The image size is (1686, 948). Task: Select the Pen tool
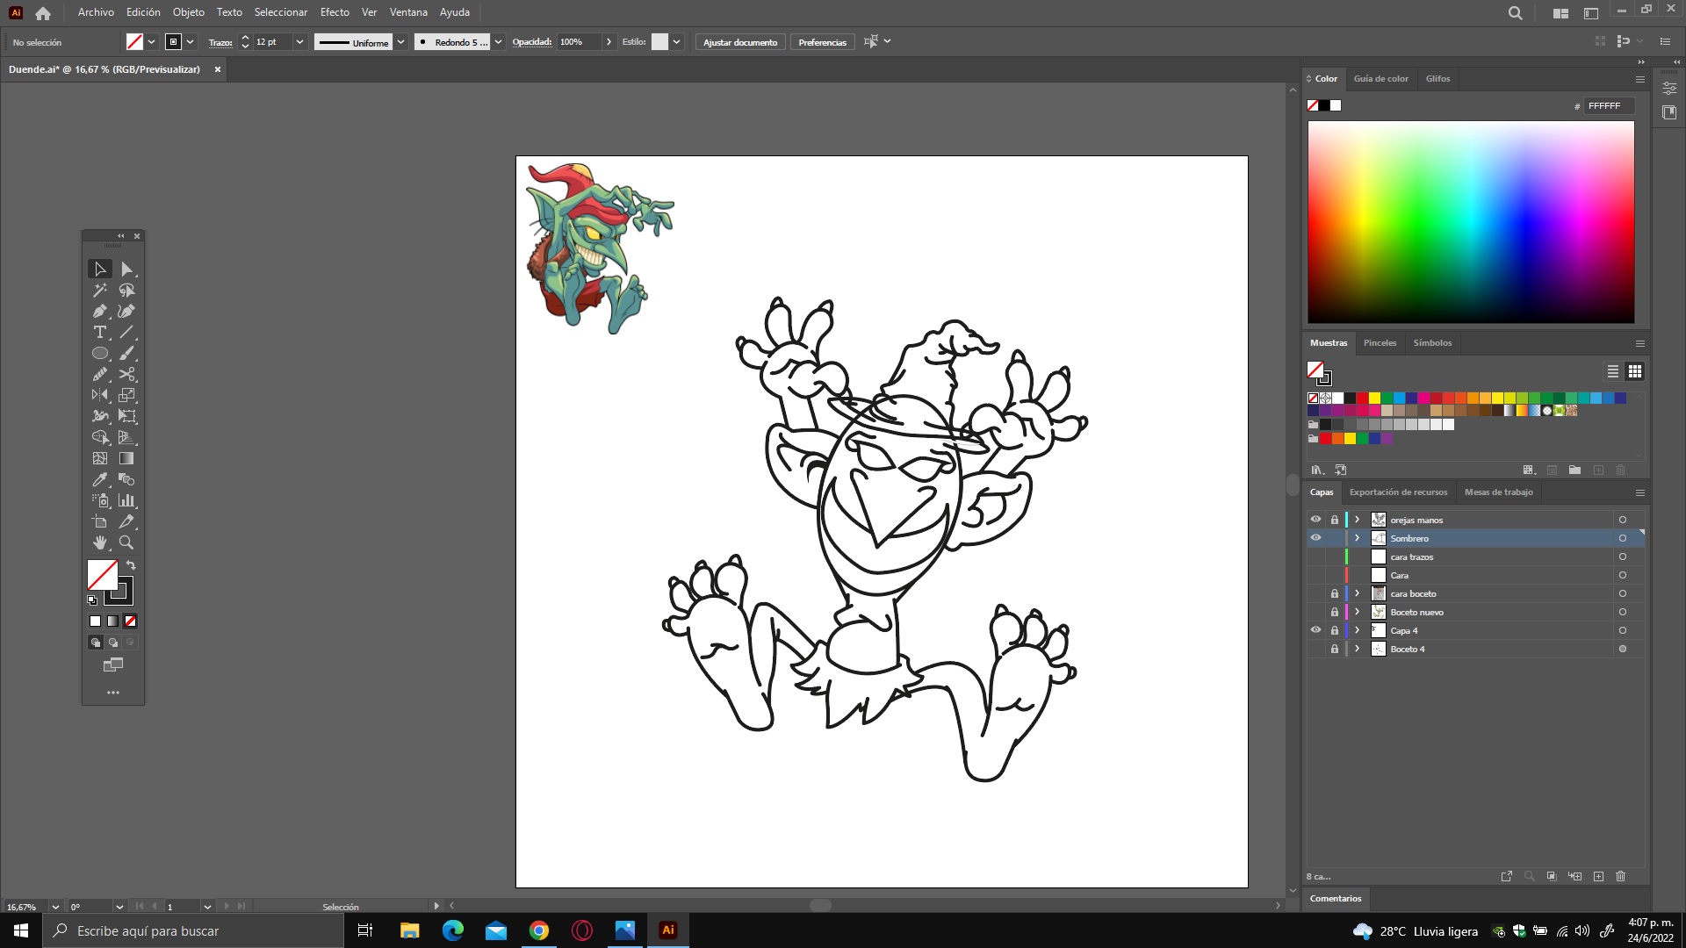100,312
